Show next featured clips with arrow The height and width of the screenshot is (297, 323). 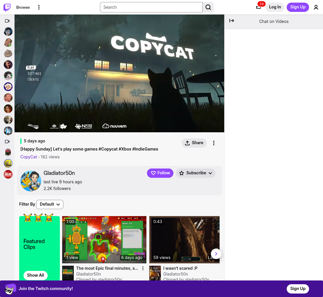(216, 254)
